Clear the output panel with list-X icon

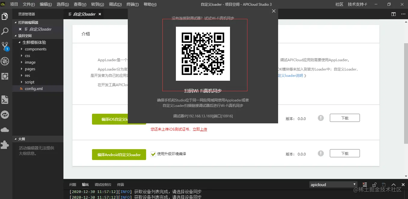pyautogui.click(x=365, y=185)
